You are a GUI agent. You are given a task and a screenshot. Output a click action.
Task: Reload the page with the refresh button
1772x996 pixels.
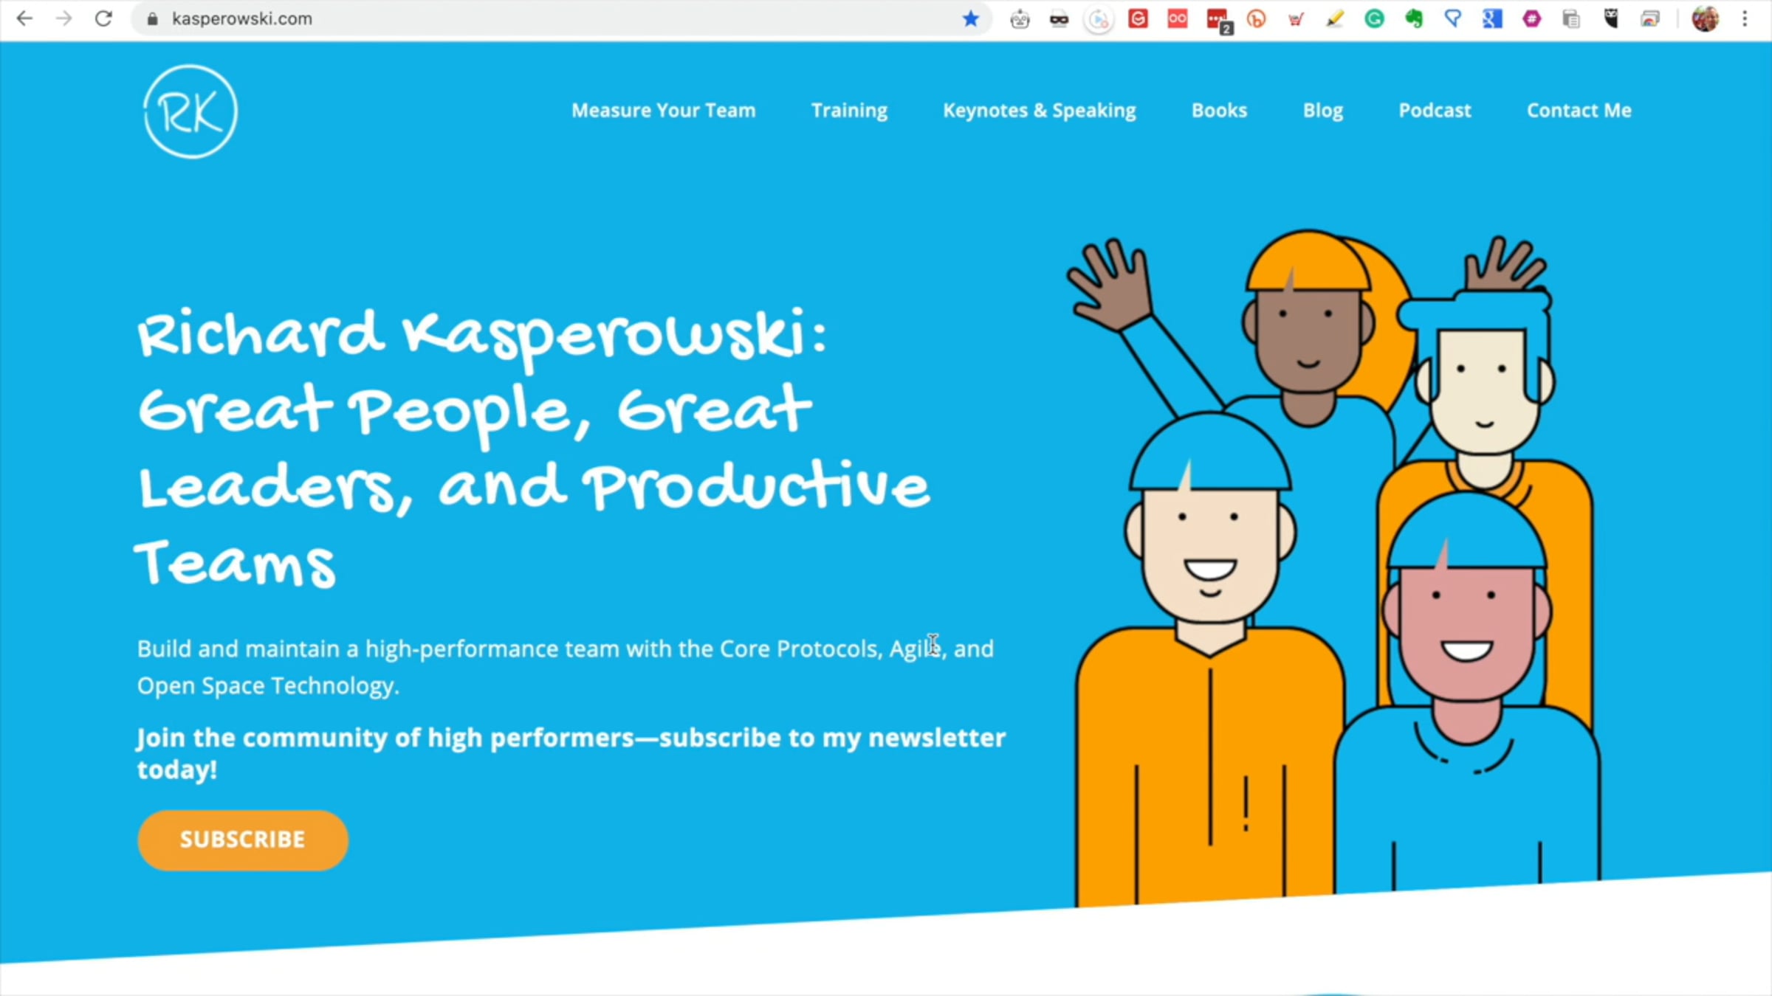pos(103,19)
